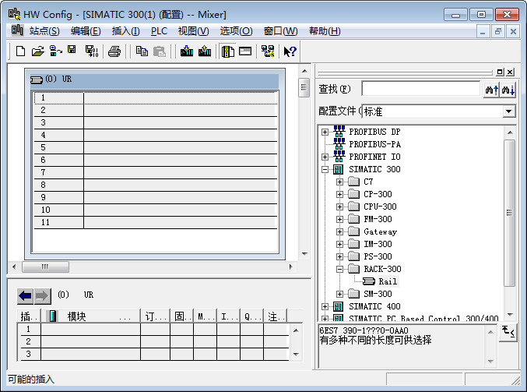The width and height of the screenshot is (527, 392).
Task: Click the Print toolbar icon
Action: coord(114,51)
